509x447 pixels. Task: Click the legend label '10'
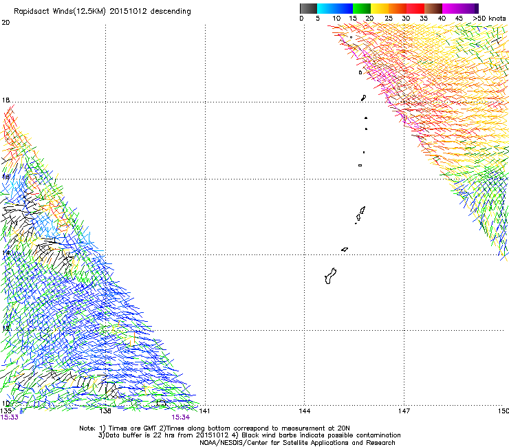tap(336, 19)
